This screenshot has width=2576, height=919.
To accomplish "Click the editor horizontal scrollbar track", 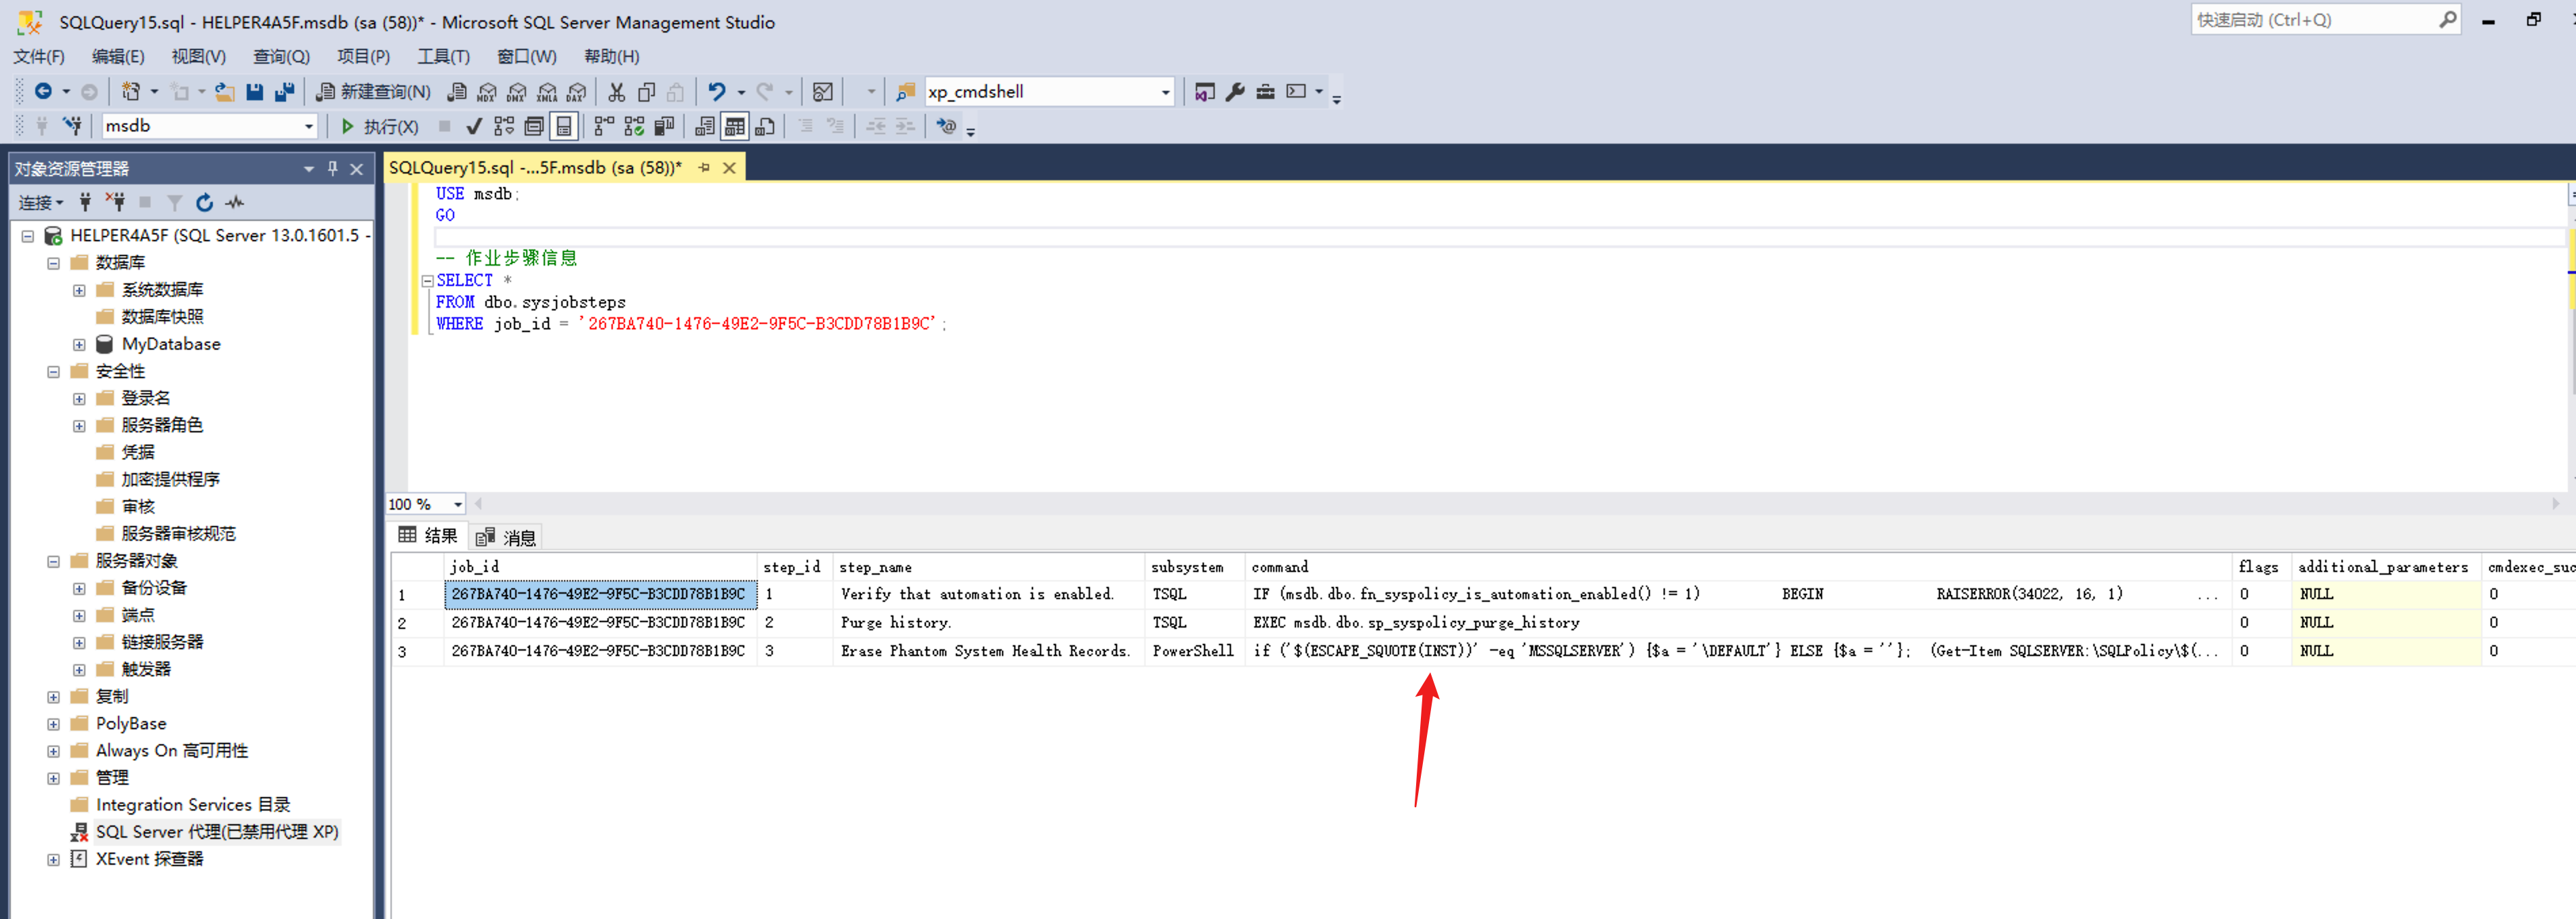I will pos(1500,504).
